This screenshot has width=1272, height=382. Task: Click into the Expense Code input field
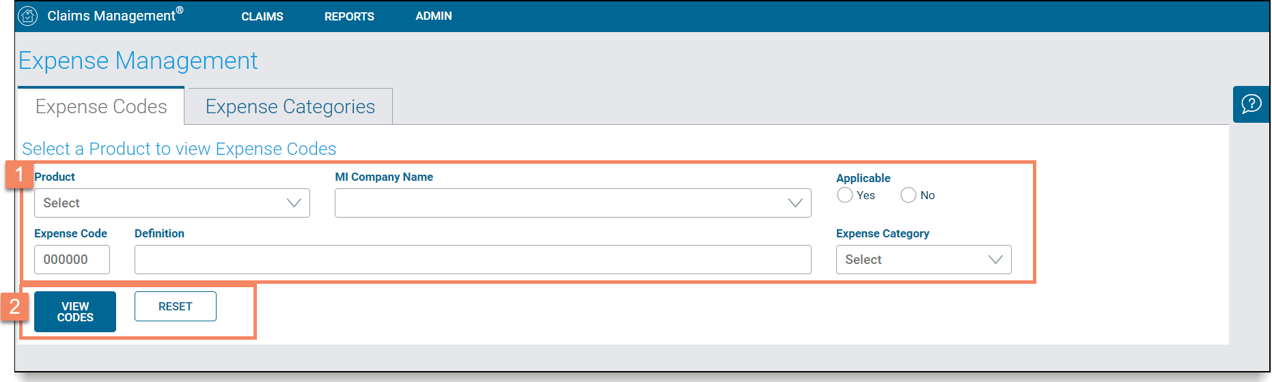pyautogui.click(x=72, y=259)
